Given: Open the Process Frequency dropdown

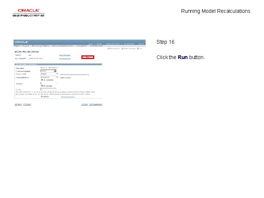Looking at the screenshot, I should (x=48, y=71).
